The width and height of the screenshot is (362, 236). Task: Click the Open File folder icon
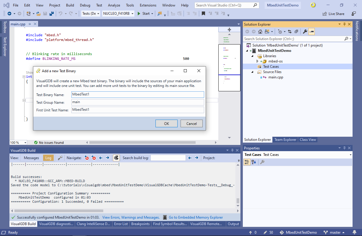pos(38,14)
